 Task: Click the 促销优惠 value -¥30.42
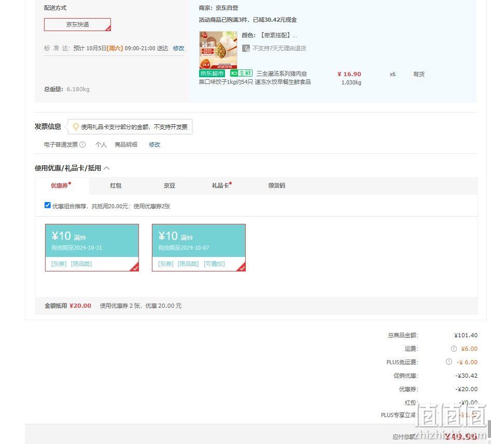(x=466, y=376)
